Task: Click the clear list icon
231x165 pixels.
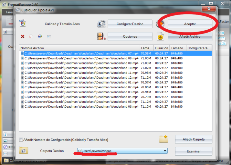Action: (31, 36)
